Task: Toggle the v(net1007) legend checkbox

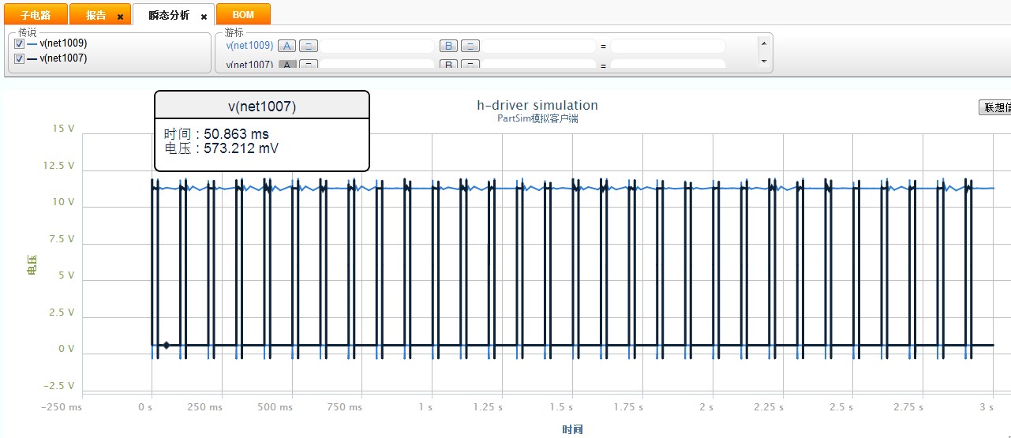Action: click(19, 58)
